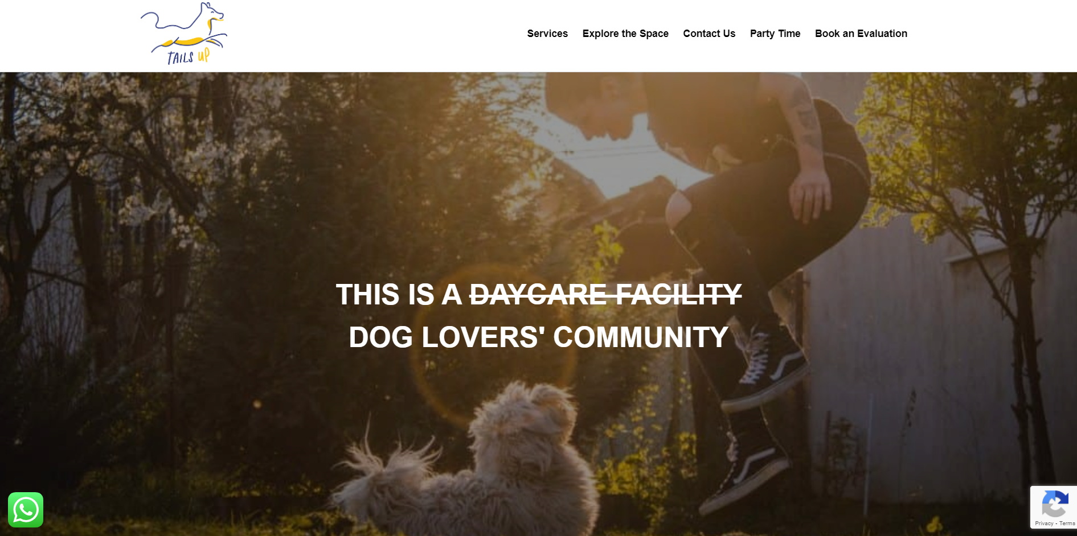Open the WhatsApp chat icon

[x=26, y=510]
